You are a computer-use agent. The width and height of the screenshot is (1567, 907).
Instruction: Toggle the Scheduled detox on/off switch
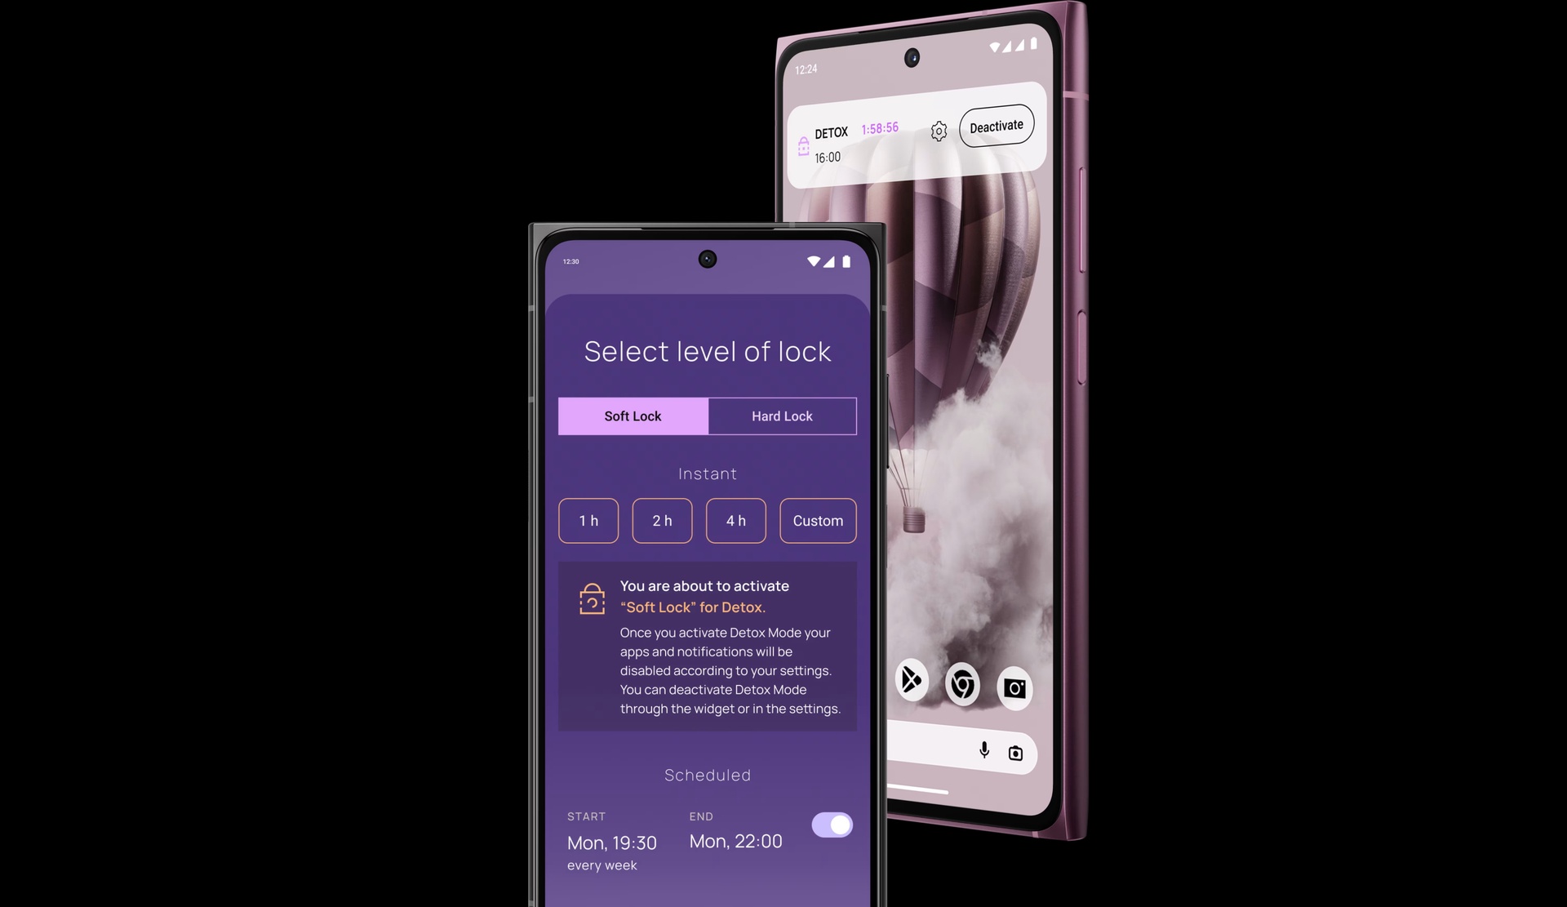832,824
